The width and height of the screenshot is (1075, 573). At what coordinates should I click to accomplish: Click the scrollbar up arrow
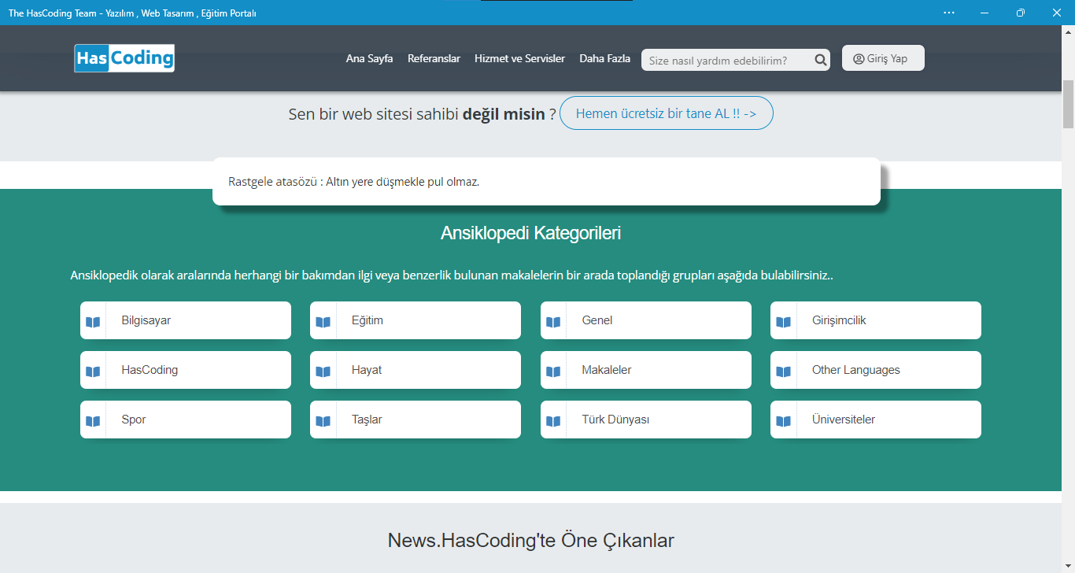pyautogui.click(x=1069, y=32)
